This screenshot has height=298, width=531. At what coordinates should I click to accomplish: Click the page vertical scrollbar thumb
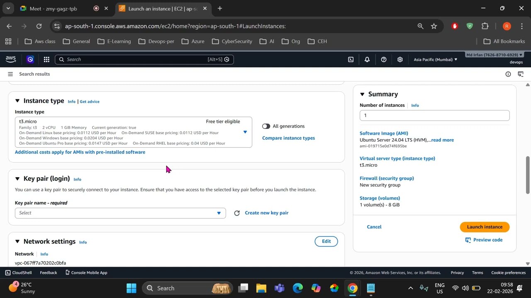tap(528, 175)
